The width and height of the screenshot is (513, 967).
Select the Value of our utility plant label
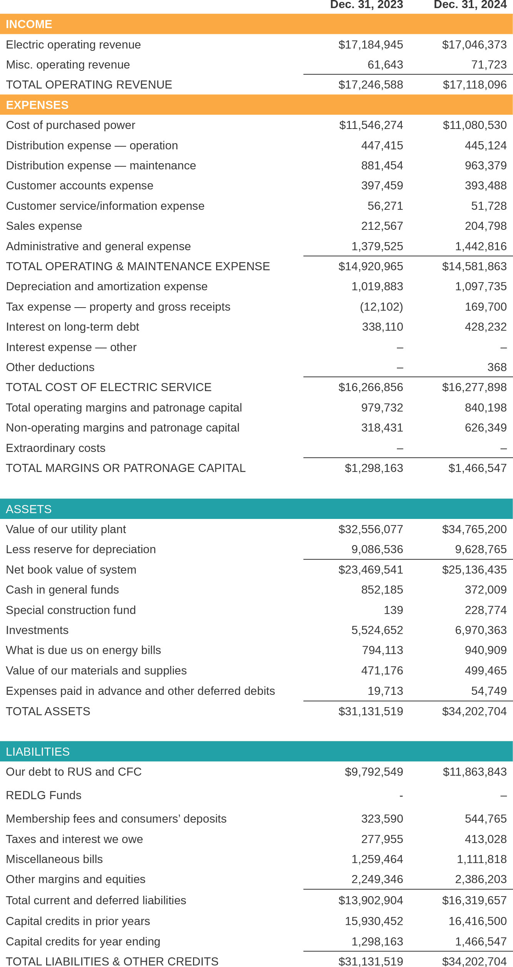(x=66, y=529)
